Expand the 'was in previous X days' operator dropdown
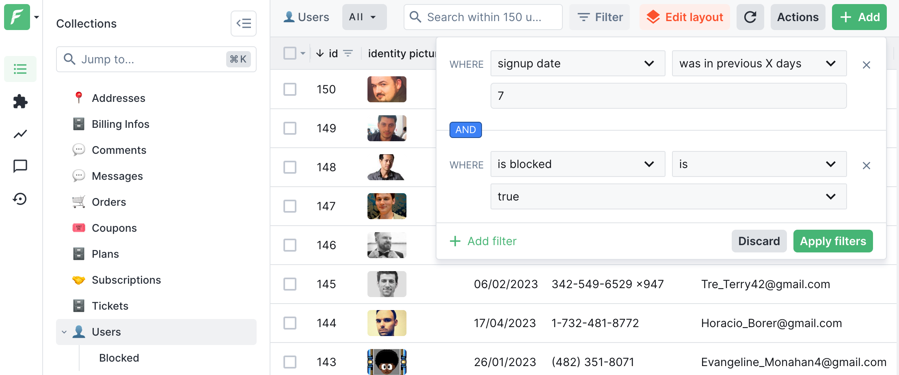Viewport: 899px width, 375px height. click(759, 63)
